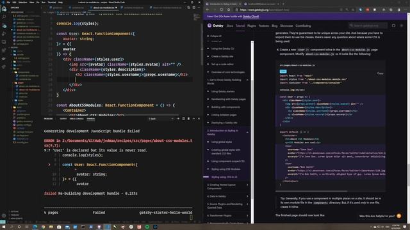
Task: Open Windows Task View on taskbar
Action: tap(27, 227)
